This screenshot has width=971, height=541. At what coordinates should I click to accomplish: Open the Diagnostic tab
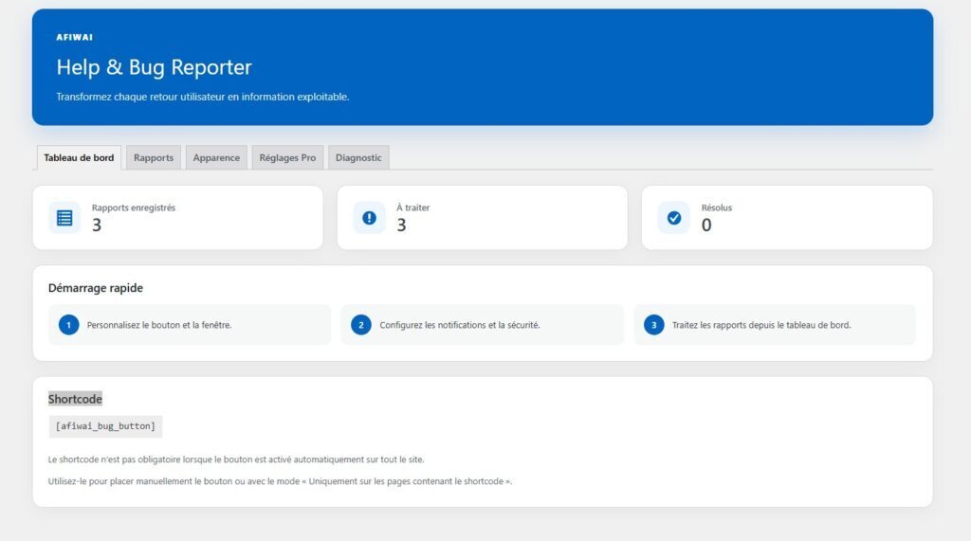(358, 158)
